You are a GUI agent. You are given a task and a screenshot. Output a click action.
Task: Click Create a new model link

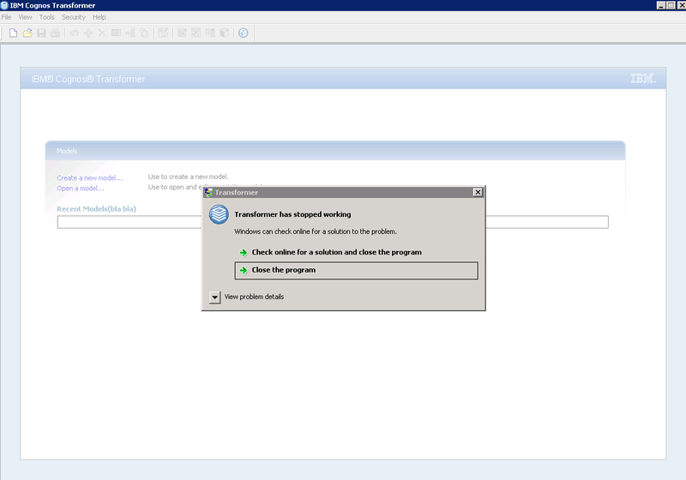(x=90, y=178)
